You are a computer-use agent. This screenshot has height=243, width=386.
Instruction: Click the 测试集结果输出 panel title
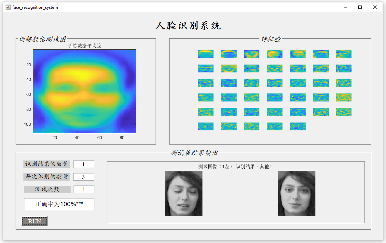pyautogui.click(x=194, y=153)
